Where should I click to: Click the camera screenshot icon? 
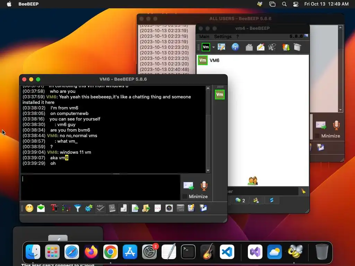tap(169, 208)
